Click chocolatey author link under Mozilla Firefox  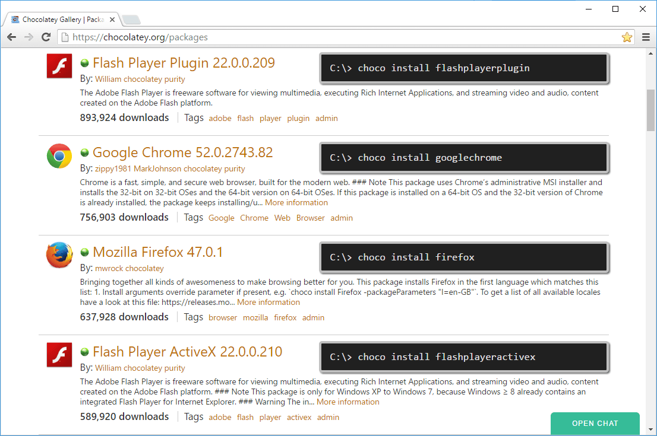pyautogui.click(x=144, y=268)
